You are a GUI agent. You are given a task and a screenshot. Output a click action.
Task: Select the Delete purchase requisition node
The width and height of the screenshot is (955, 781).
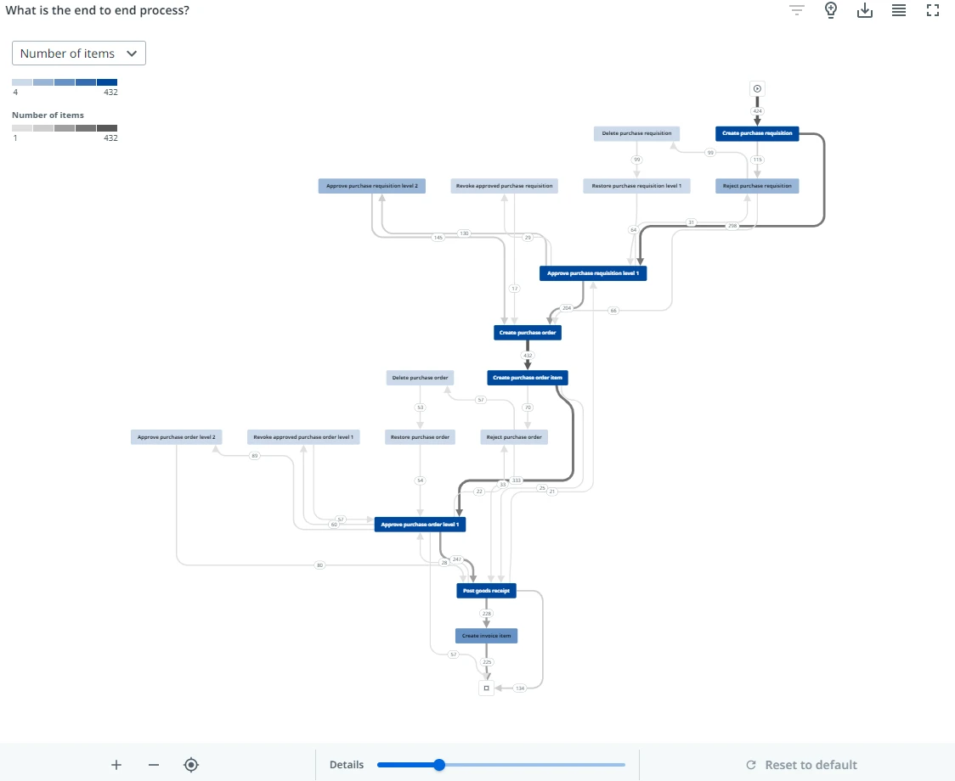(636, 133)
